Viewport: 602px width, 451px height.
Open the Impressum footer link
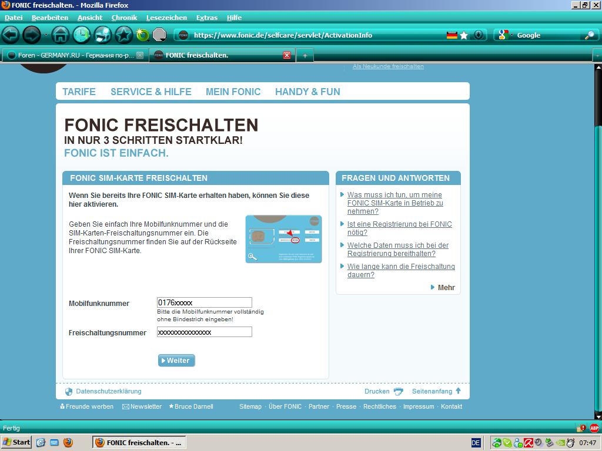(419, 406)
